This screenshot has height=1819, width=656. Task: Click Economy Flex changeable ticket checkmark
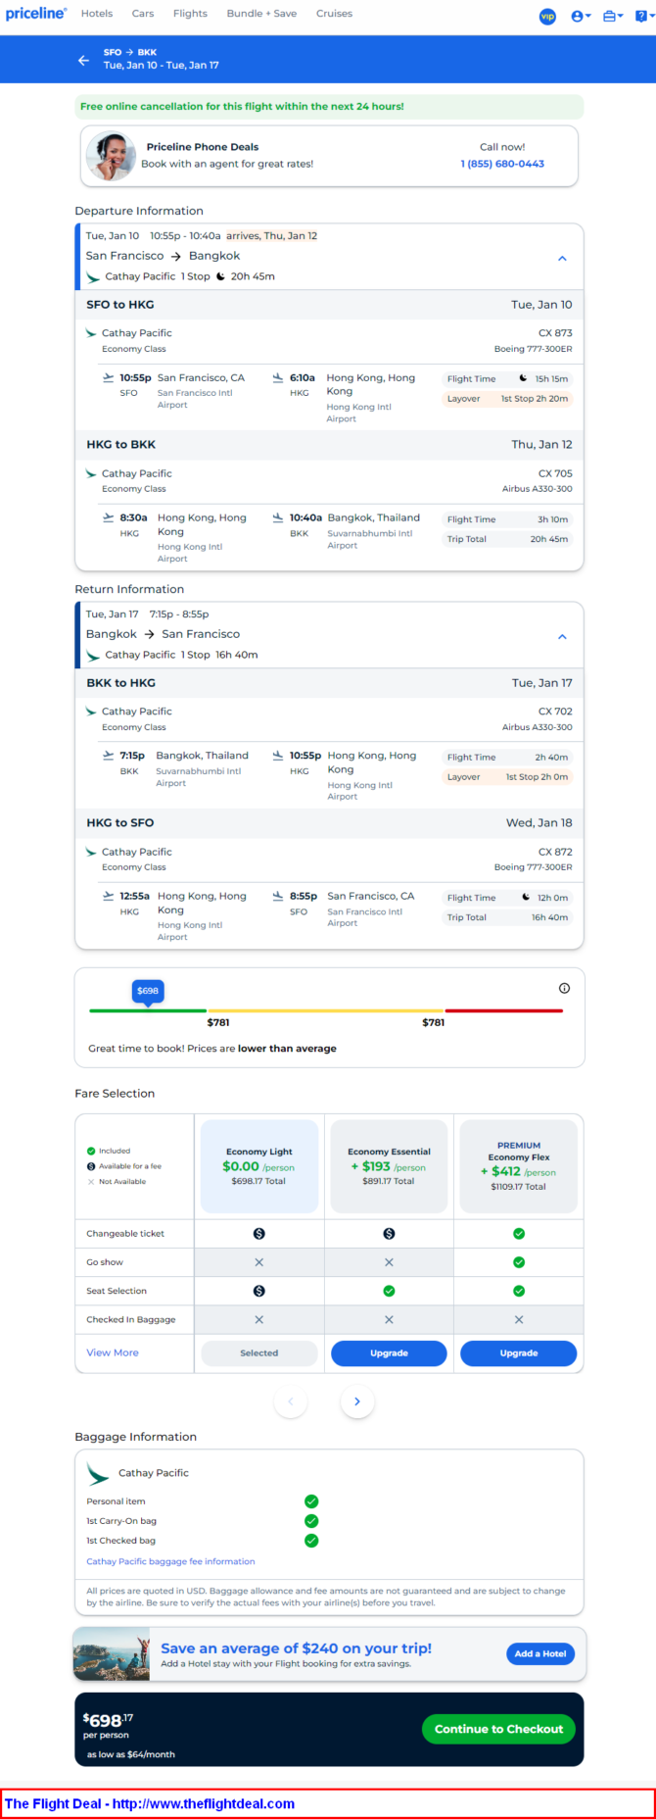[519, 1234]
